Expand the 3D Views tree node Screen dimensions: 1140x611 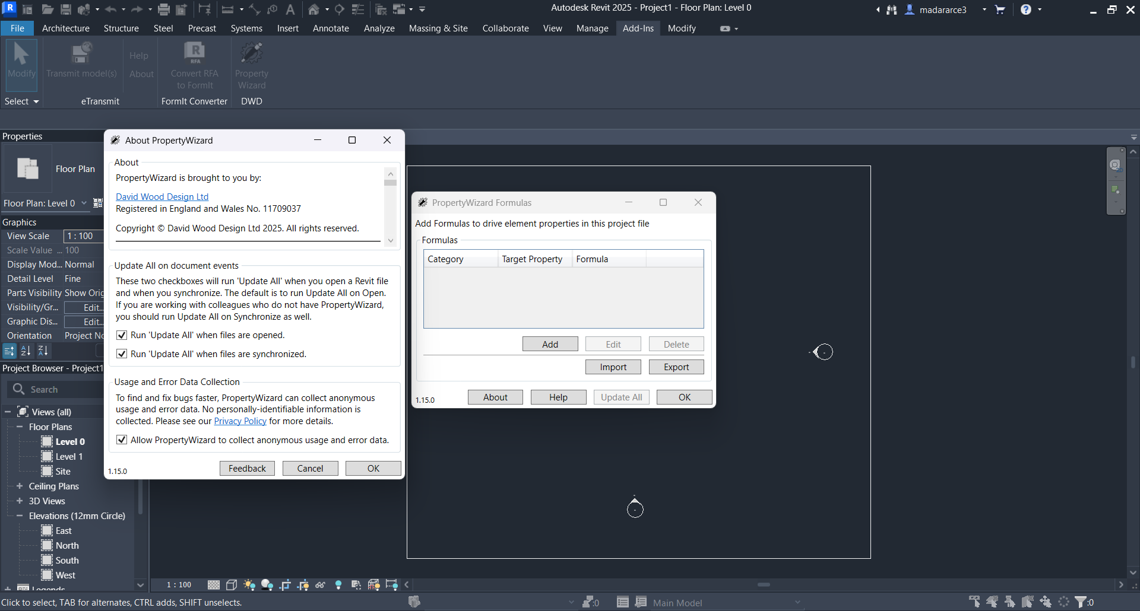click(20, 501)
